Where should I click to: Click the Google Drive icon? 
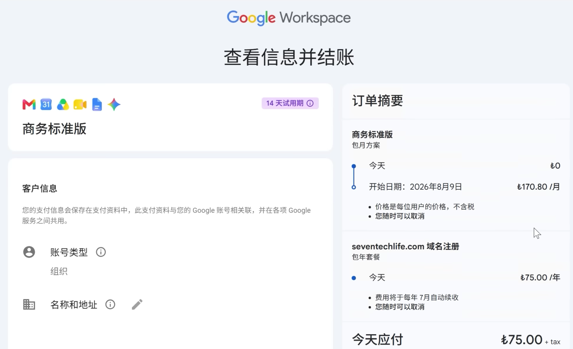coord(63,105)
